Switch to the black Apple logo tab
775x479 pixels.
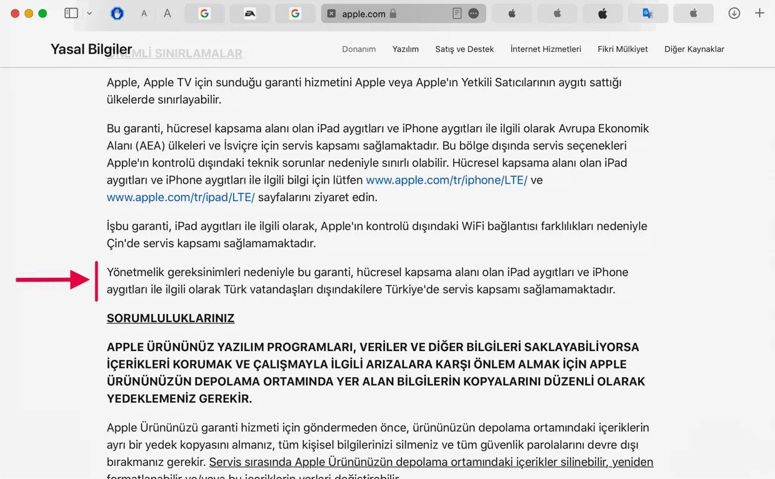click(602, 13)
